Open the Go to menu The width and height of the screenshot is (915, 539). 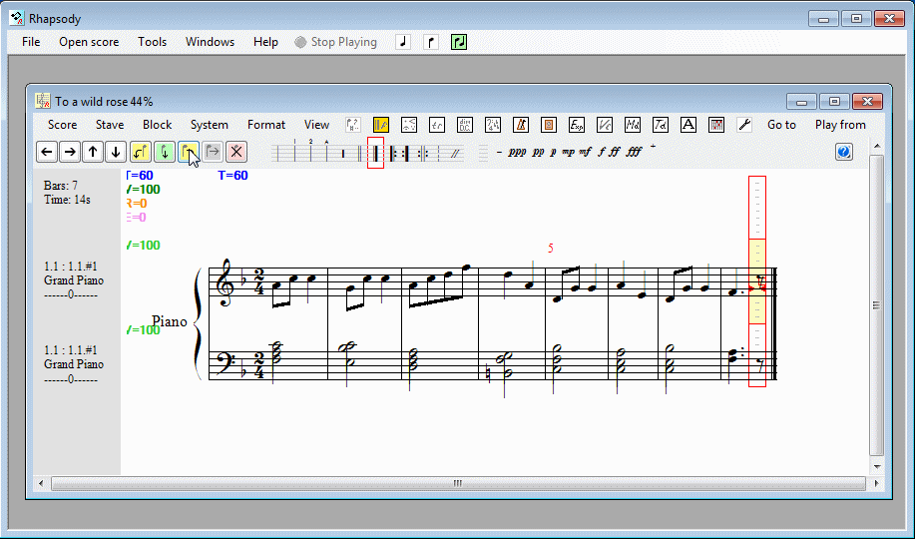click(781, 125)
